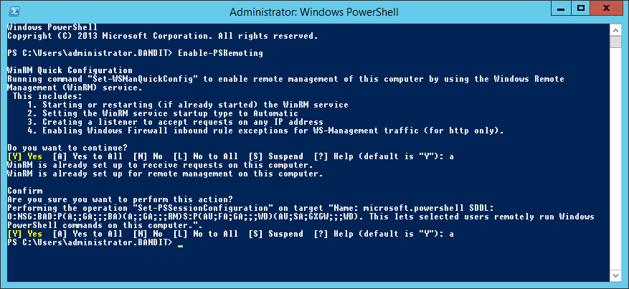Click the "Confirm" heading text
Screen dimensions: 629x289
click(x=24, y=191)
